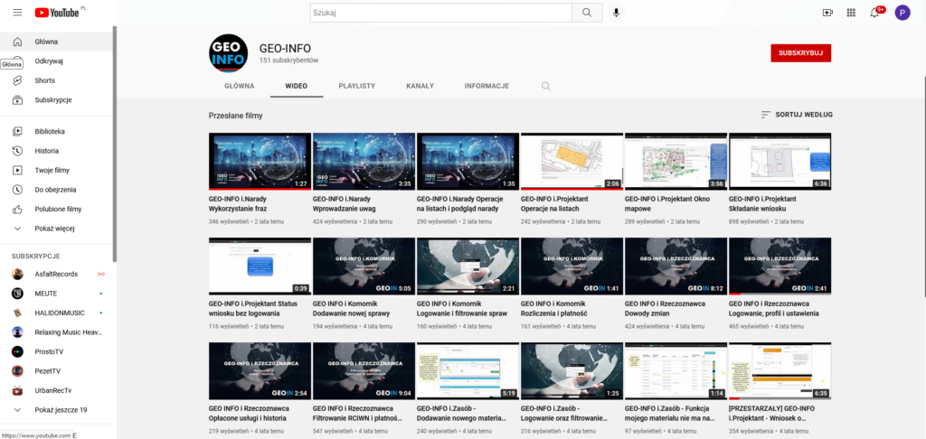Open AsfaltRecords subscription channel
The height and width of the screenshot is (439, 926).
point(56,275)
